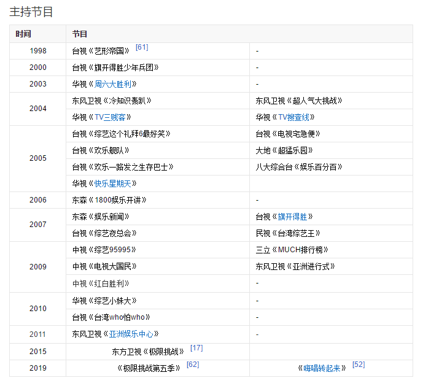The height and width of the screenshot is (386, 423).
Task: Click 中视《红白胜利》 cell
Action: coord(158,284)
